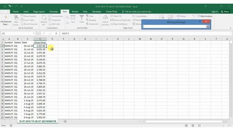
Task: Expand the range selector in Moving Average
Action: (208, 27)
